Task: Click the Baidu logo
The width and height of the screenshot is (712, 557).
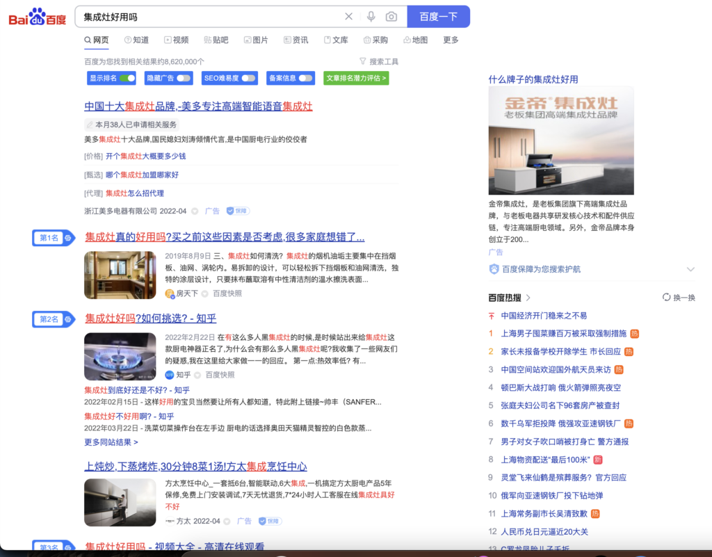Action: [x=37, y=17]
